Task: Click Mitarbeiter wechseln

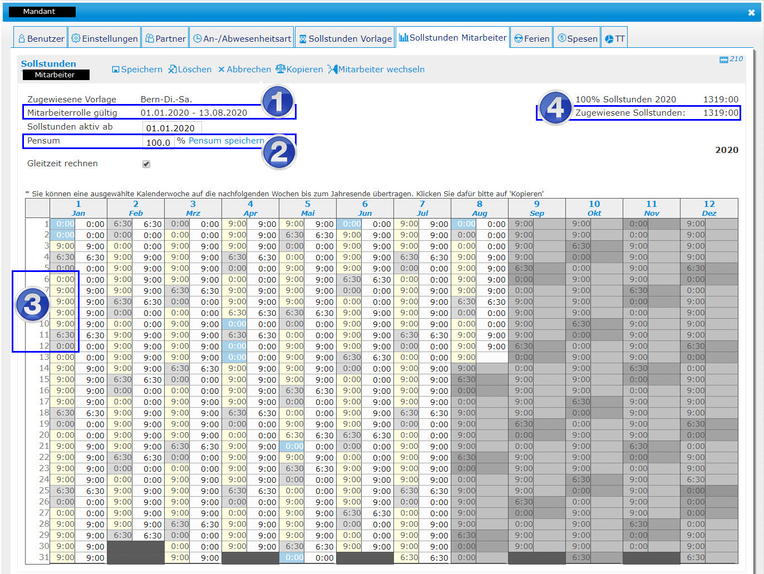Action: [376, 70]
